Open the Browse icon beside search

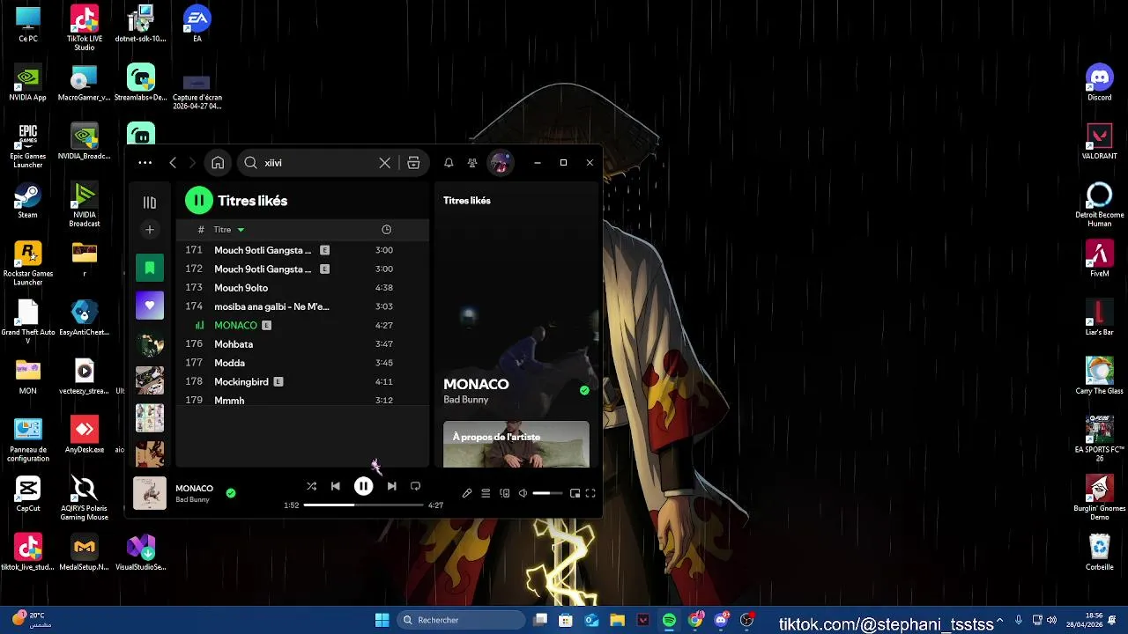click(x=413, y=163)
